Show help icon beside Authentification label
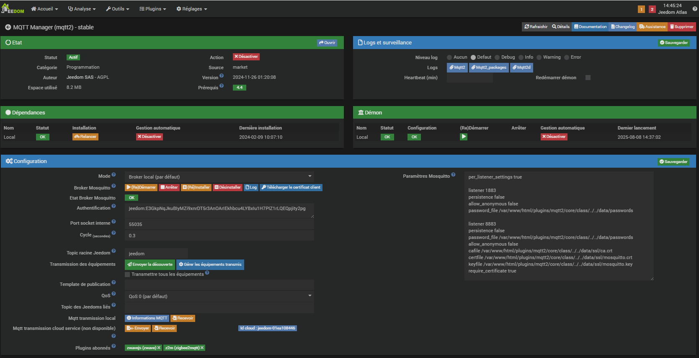The width and height of the screenshot is (699, 358). click(x=113, y=206)
